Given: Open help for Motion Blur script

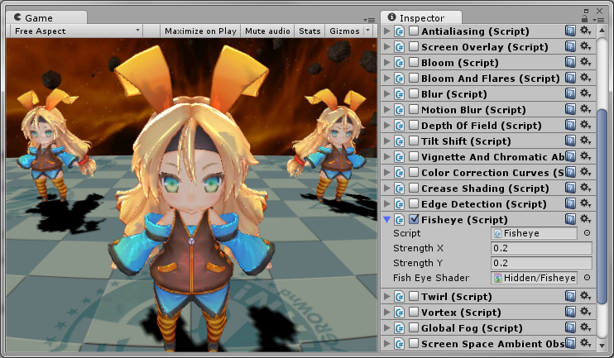Looking at the screenshot, I should click(x=570, y=109).
